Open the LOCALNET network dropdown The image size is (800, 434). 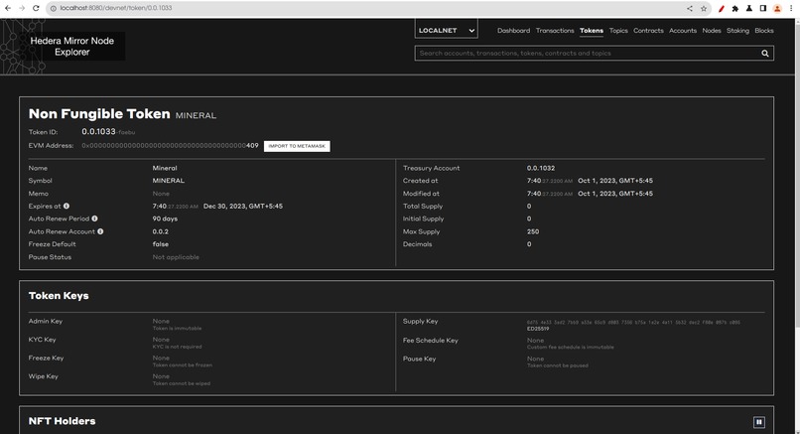[x=447, y=30]
